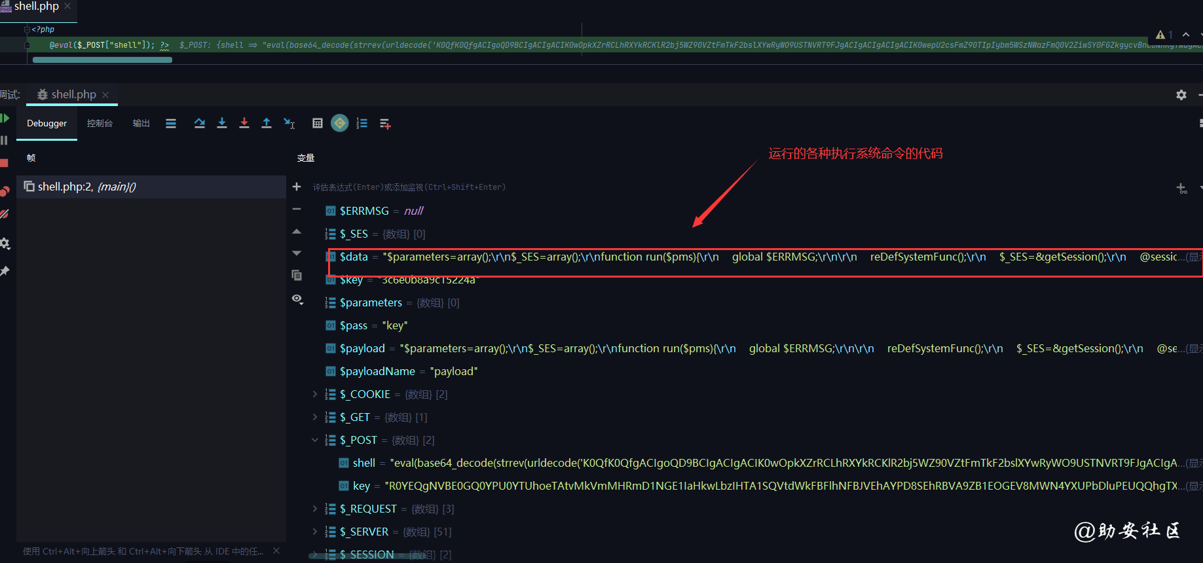Click the add-to-watches icon at right of expression field

coord(1182,188)
